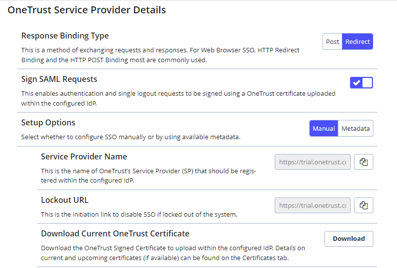397x268 pixels.
Task: Copy the Lockout URL value
Action: pos(363,205)
